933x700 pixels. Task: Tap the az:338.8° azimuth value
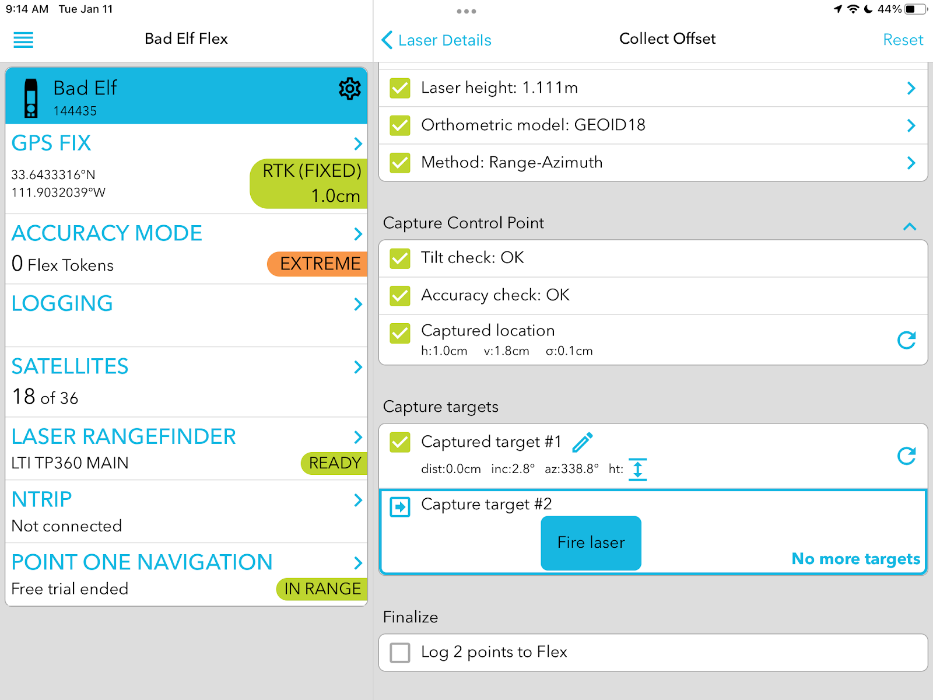[x=571, y=469]
